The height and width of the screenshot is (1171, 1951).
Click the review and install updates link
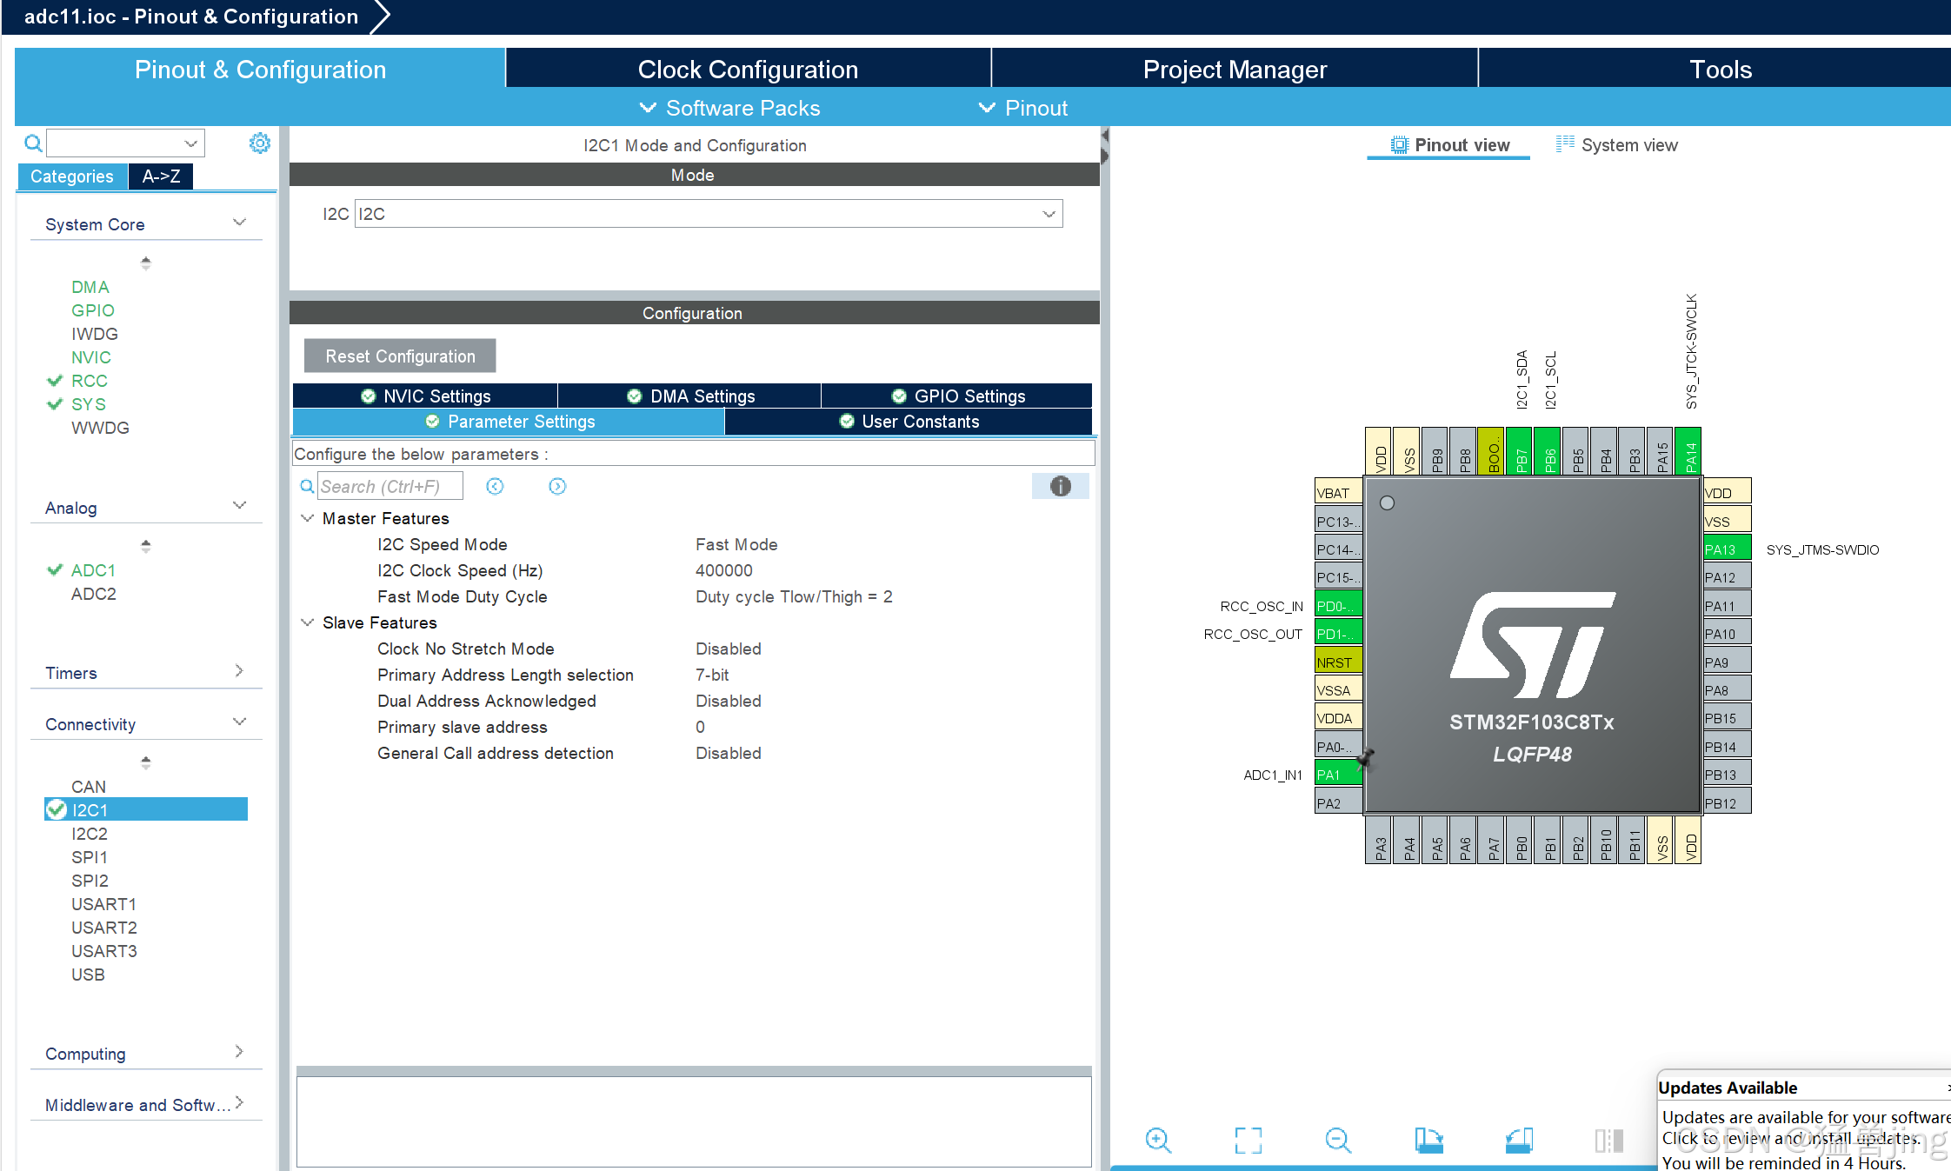[x=1795, y=1138]
